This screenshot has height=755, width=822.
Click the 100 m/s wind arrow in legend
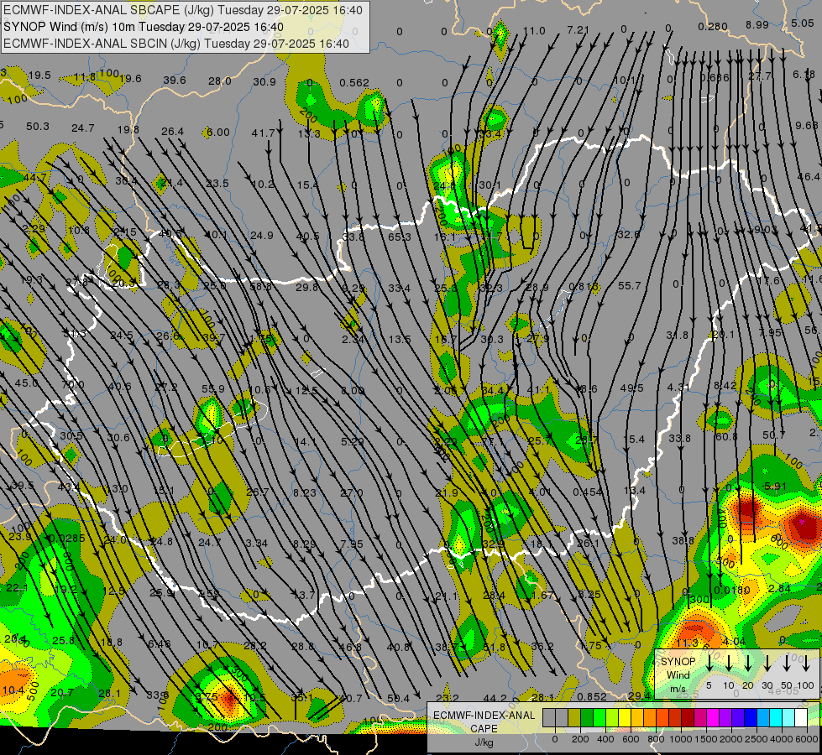[806, 664]
